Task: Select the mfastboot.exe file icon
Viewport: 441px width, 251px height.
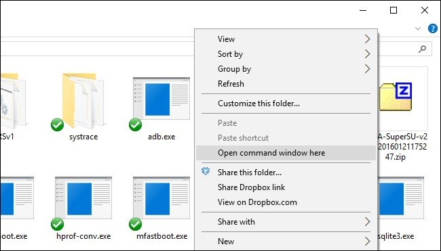Action: coord(161,198)
